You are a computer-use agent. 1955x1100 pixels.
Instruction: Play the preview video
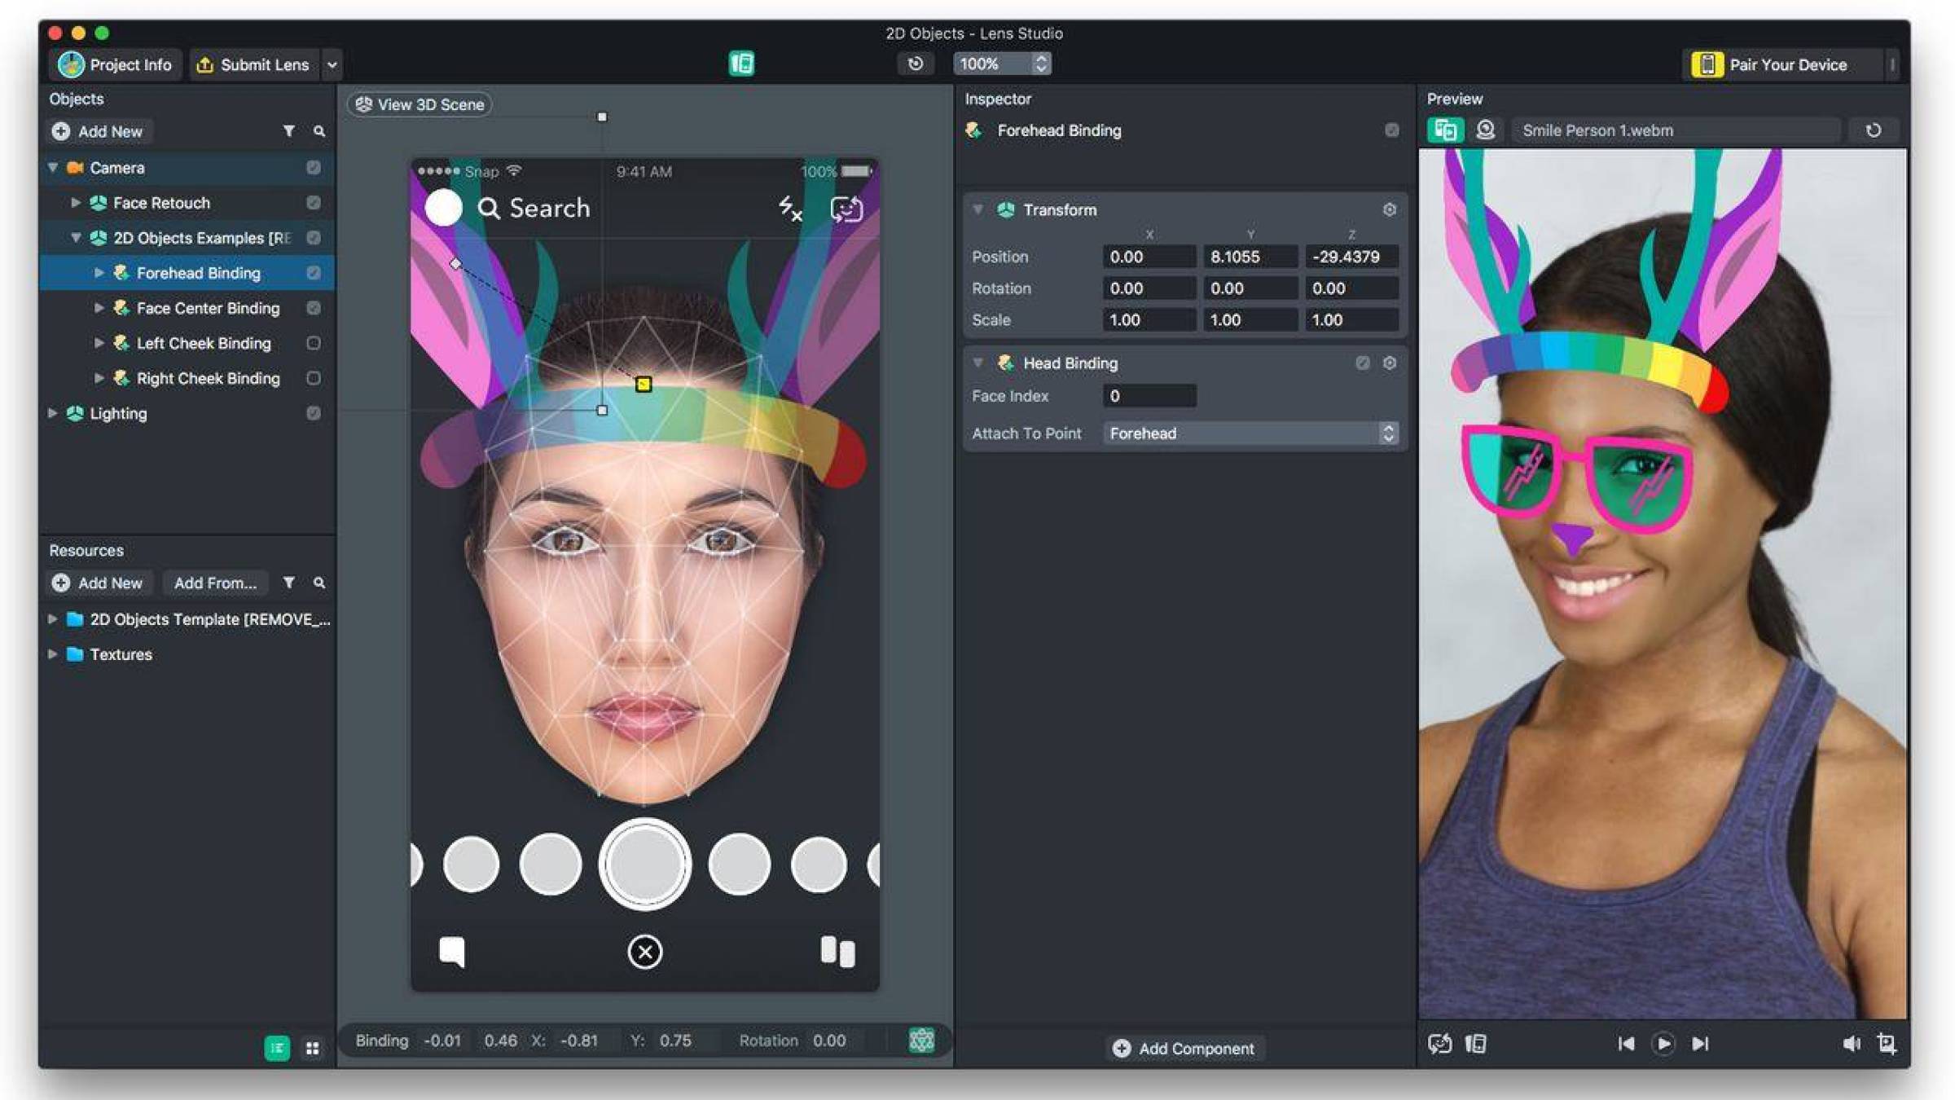[1663, 1044]
